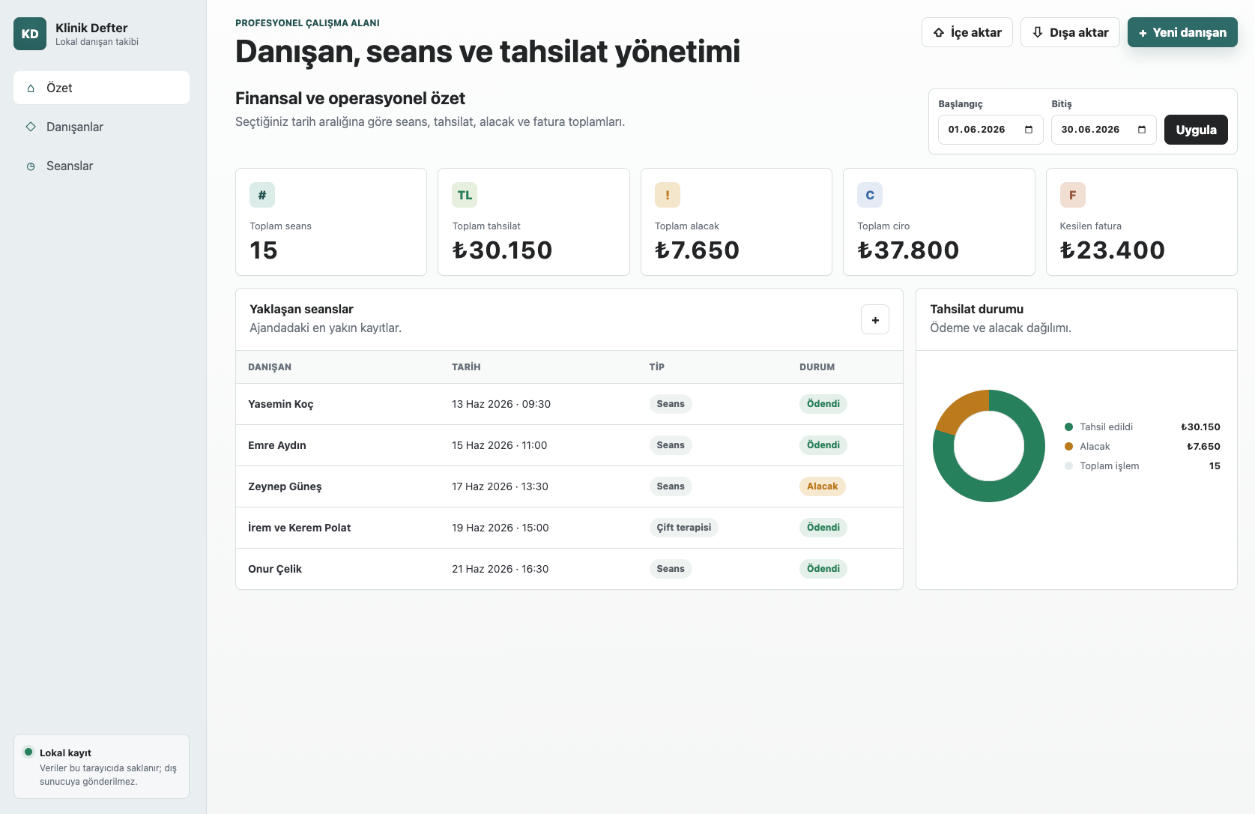The width and height of the screenshot is (1255, 814).
Task: Click the DURUM column header
Action: click(x=817, y=367)
